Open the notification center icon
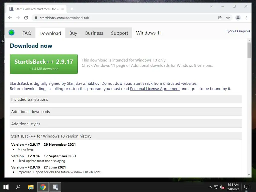 (246, 187)
